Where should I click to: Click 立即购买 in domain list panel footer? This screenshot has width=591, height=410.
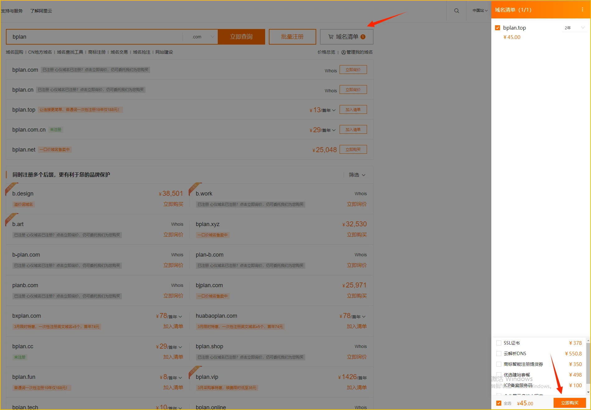pyautogui.click(x=570, y=403)
